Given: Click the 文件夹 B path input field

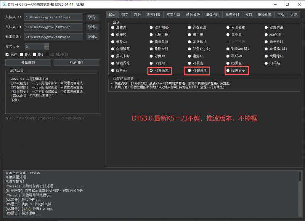Looking at the screenshot, I should (x=53, y=27).
